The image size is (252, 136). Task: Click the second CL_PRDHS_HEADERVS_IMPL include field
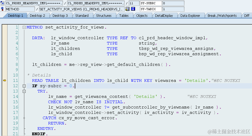click(x=96, y=3)
